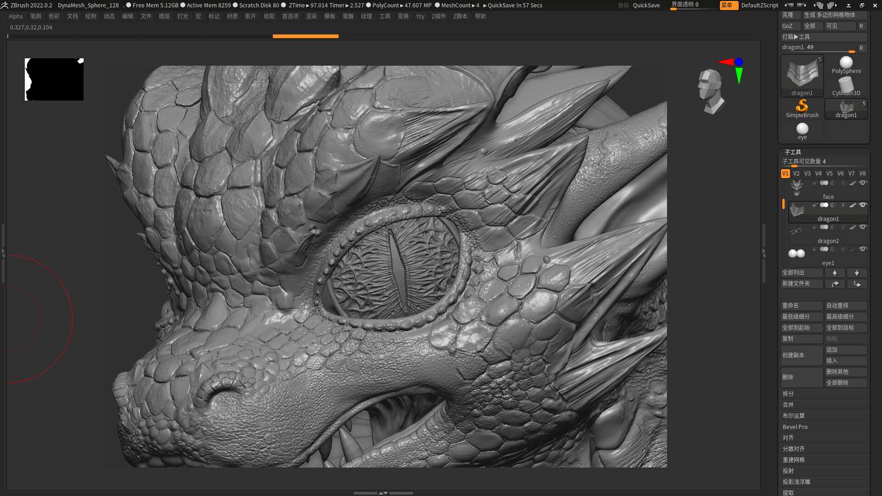Select the face subtool thumbnail
This screenshot has height=496, width=882.
point(797,188)
